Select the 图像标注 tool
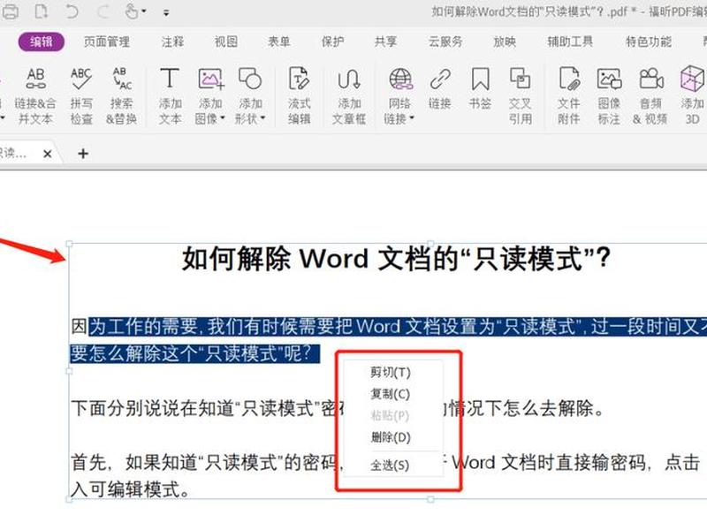The image size is (707, 530). pos(609,95)
